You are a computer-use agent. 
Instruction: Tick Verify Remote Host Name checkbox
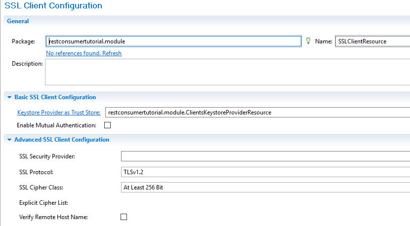coord(123,217)
